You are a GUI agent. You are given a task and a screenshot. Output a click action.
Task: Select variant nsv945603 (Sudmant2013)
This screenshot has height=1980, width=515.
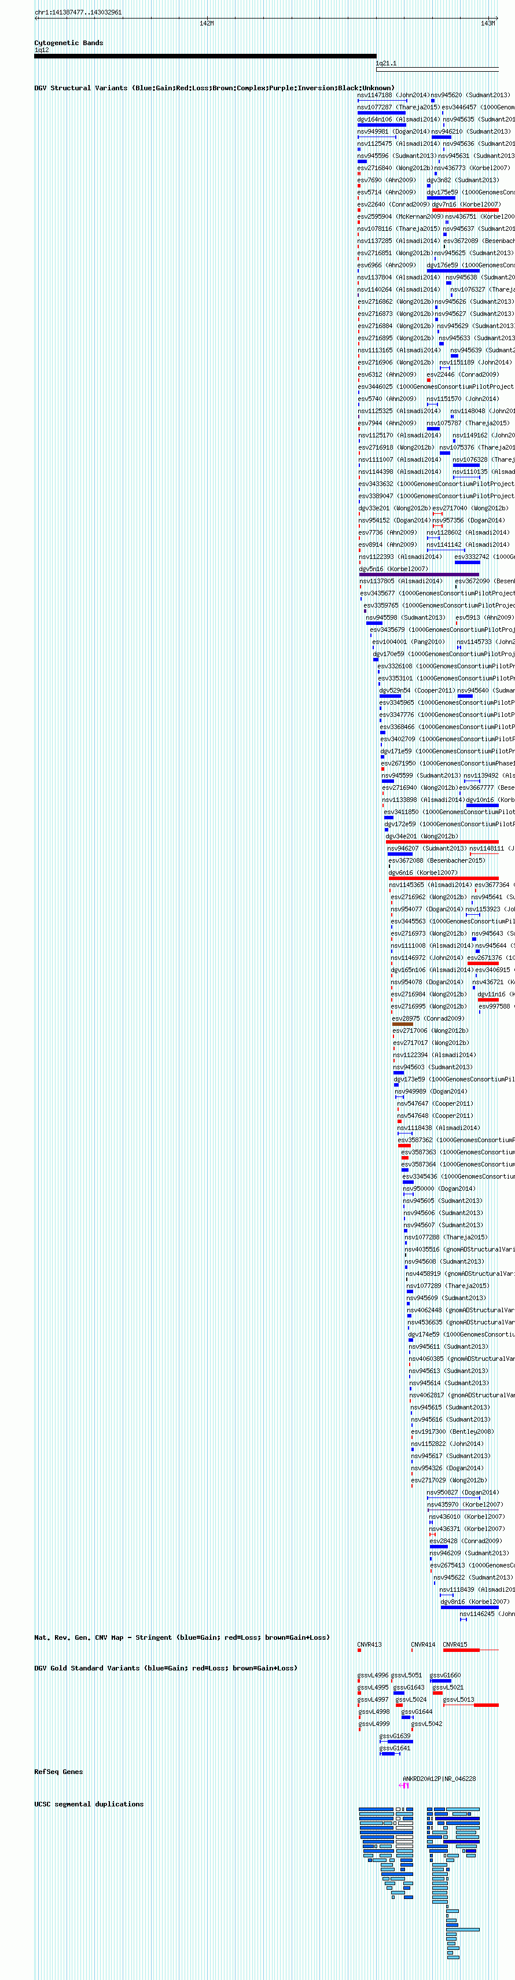tap(432, 1067)
